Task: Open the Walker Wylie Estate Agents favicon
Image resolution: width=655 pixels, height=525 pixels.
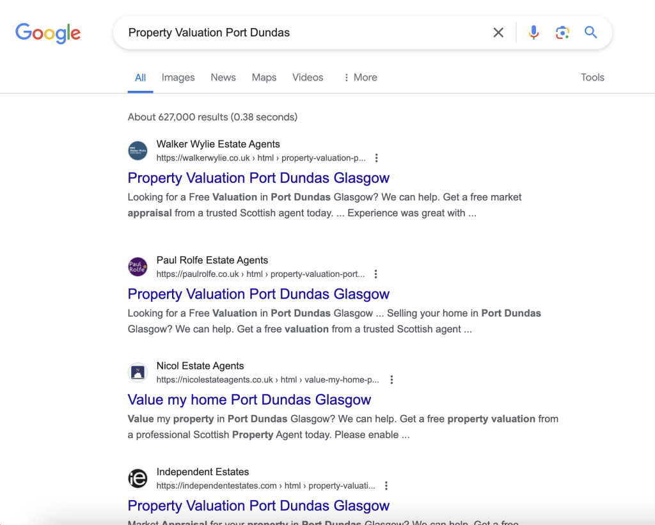Action: pyautogui.click(x=138, y=150)
